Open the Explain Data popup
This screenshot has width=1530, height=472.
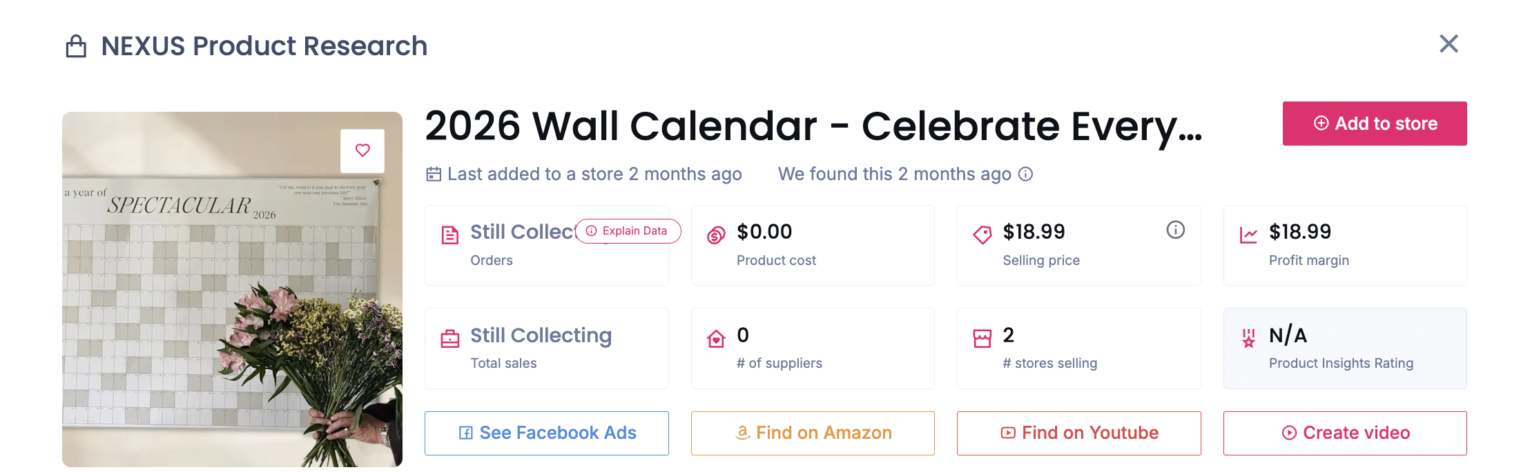click(627, 231)
